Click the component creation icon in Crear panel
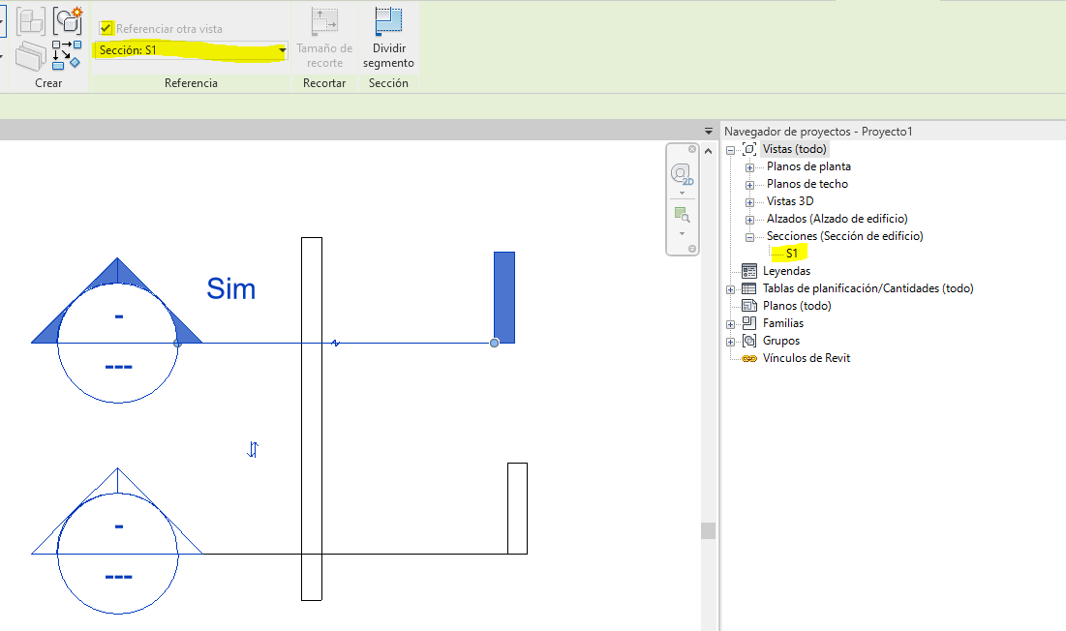 (x=66, y=20)
